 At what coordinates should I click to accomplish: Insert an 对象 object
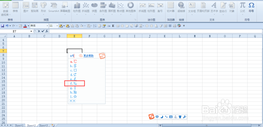[232, 8]
